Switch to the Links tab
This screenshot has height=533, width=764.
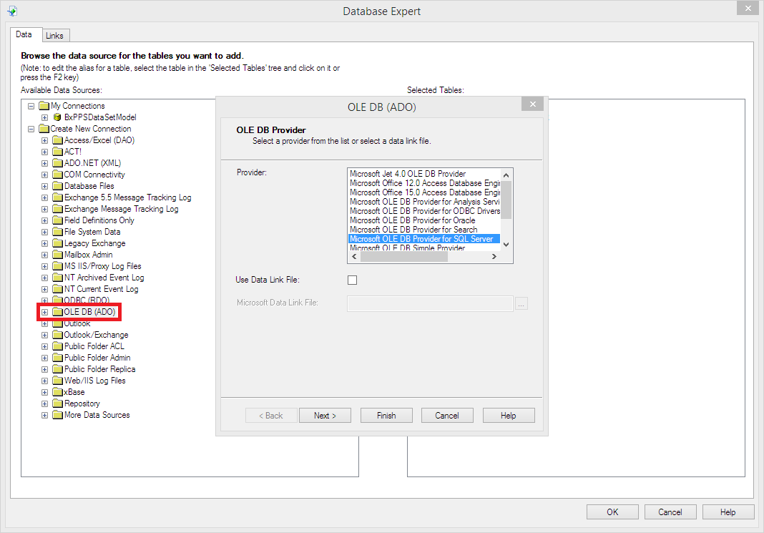click(x=54, y=36)
